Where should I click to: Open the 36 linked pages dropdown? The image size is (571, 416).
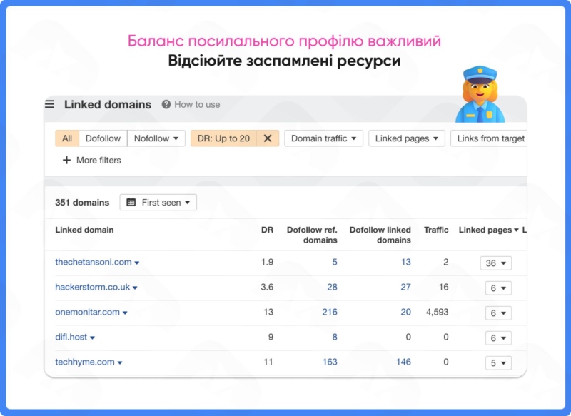[x=495, y=263]
